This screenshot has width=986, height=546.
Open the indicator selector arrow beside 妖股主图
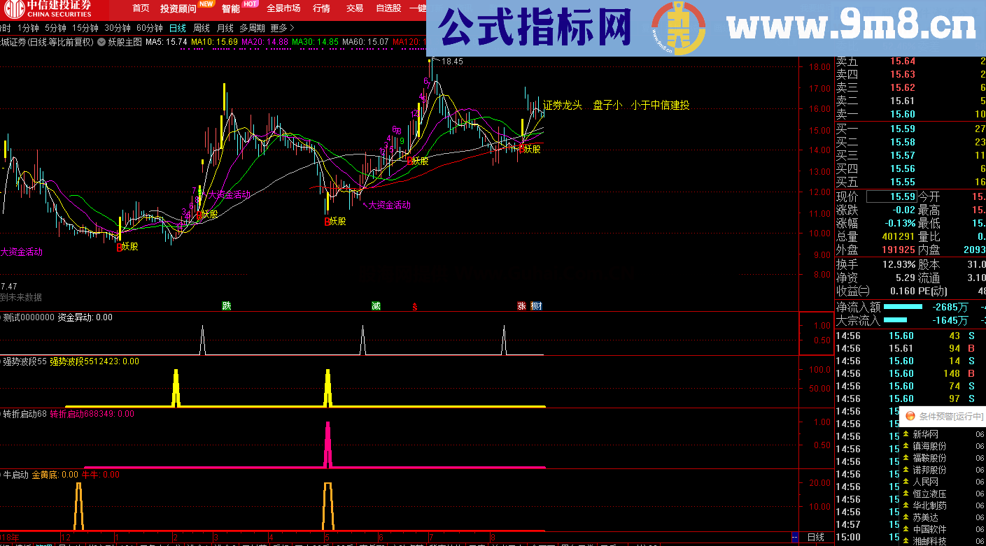[101, 43]
